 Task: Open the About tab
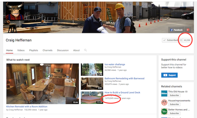[77, 50]
